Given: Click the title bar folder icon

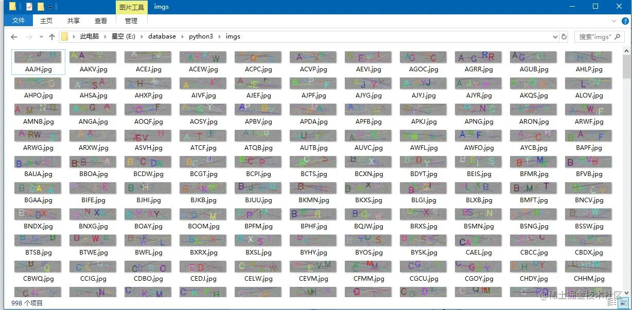Looking at the screenshot, I should point(13,7).
